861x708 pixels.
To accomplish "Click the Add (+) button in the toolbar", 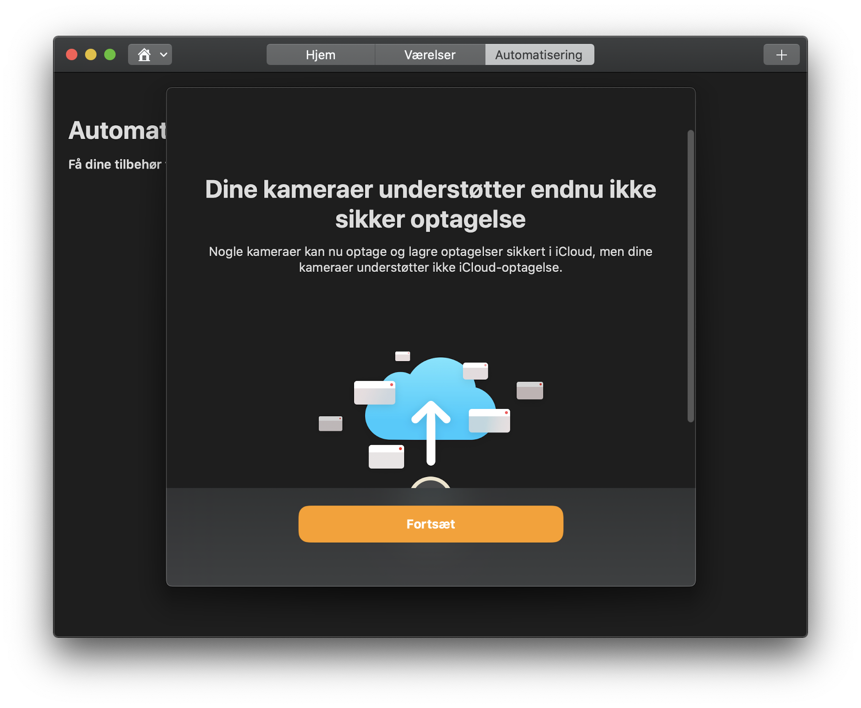I will 781,54.
